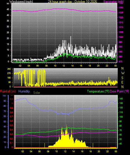The image size is (130, 155).
Task: Click the 18 hour tick on bottom graph
Action: point(90,151)
